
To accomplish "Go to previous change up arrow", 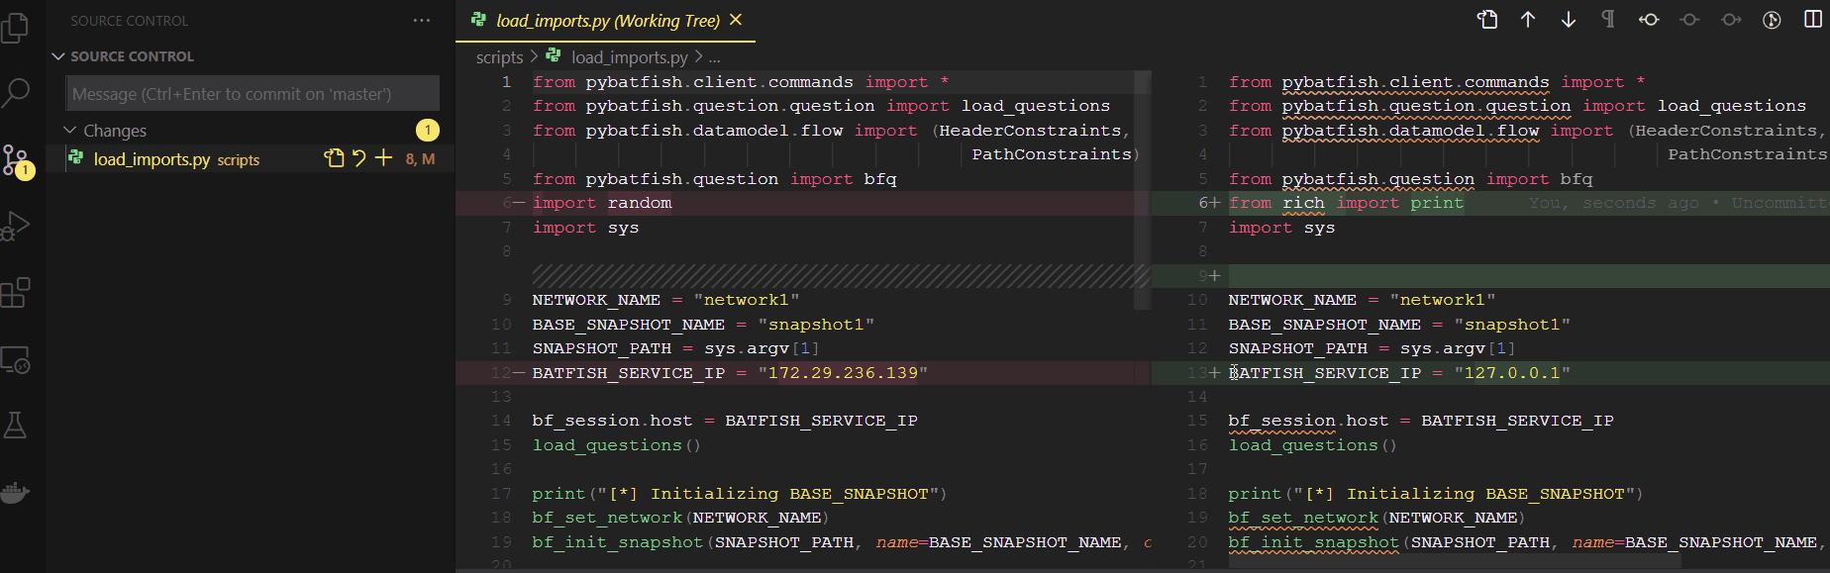I will [1528, 20].
